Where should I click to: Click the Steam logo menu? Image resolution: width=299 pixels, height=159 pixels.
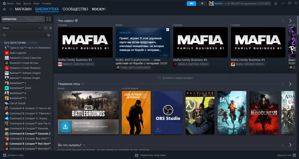tap(4, 3)
